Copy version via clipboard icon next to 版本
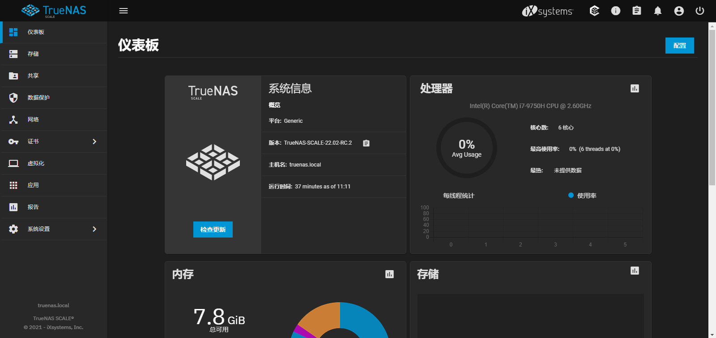This screenshot has height=338, width=716. tap(366, 143)
